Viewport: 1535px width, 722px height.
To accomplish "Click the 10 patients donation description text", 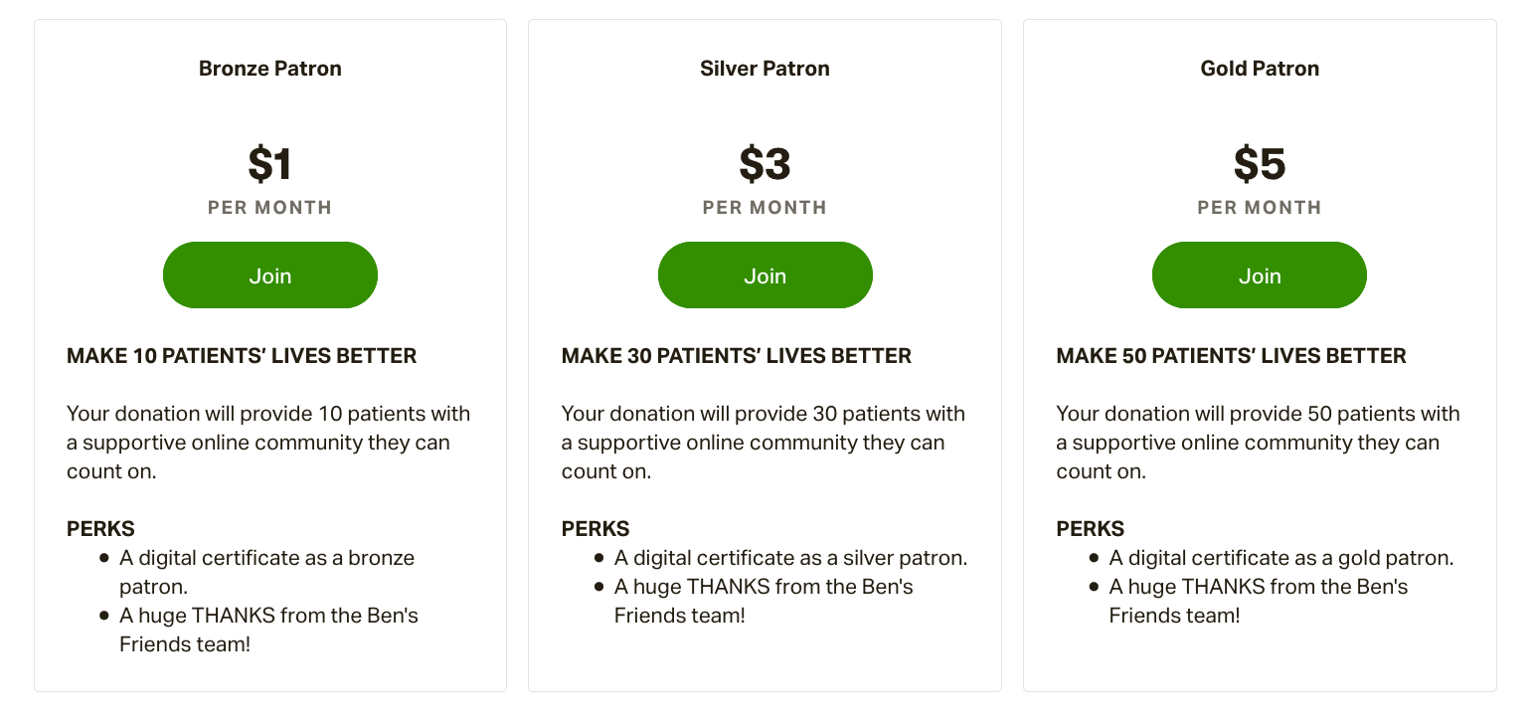I will pos(268,443).
